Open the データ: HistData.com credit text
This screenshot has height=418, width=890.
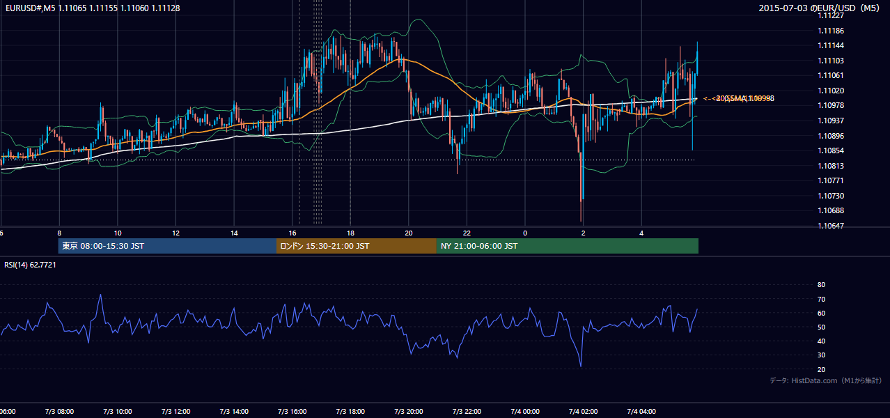click(825, 380)
